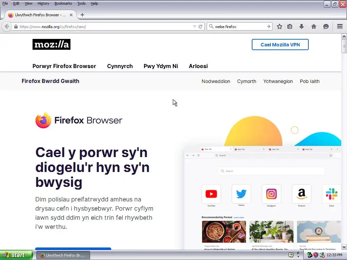Open Cymorth link
The width and height of the screenshot is (347, 260).
point(247,81)
